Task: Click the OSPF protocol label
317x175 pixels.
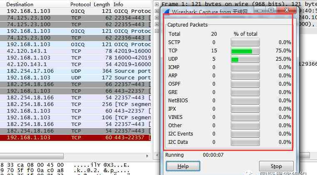Action: 174,84
